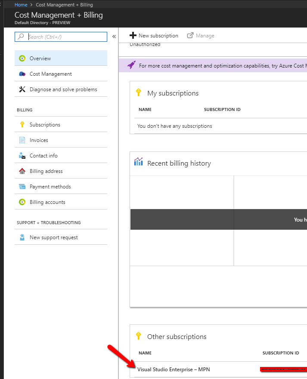Click the Recent billing history title
The width and height of the screenshot is (307, 379).
179,163
